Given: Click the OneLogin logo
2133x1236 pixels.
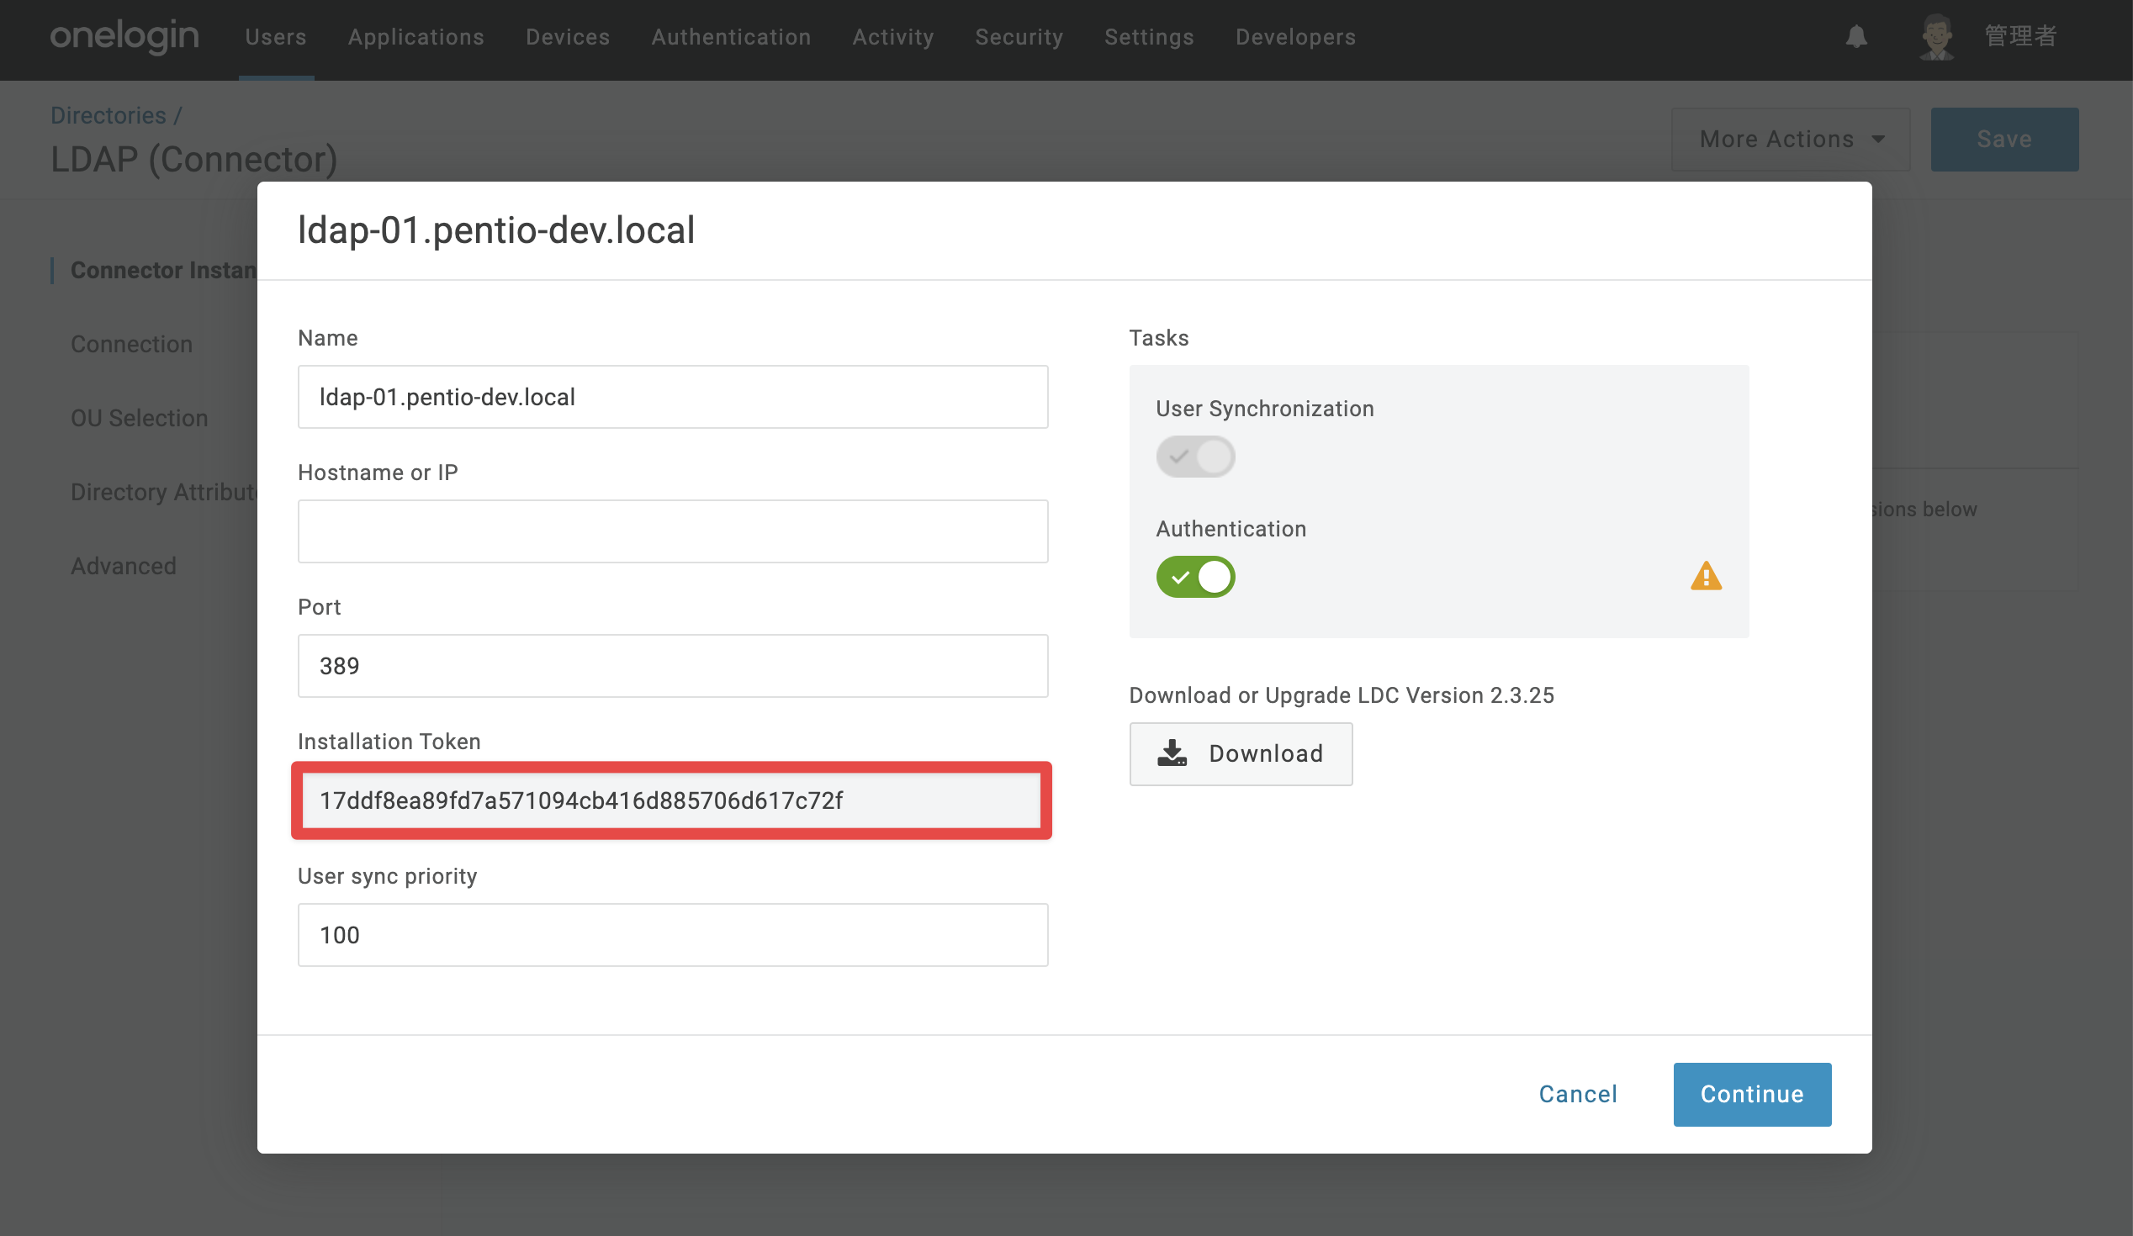Looking at the screenshot, I should click(x=124, y=36).
